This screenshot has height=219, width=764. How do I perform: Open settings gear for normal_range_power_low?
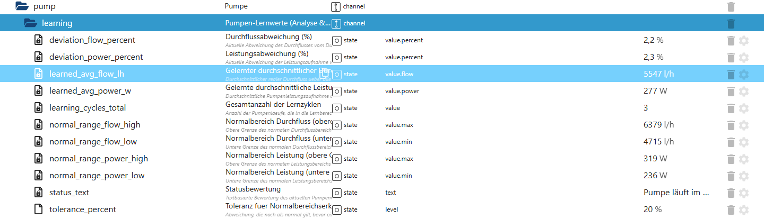(x=744, y=176)
